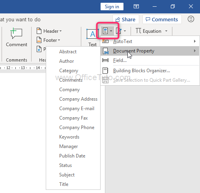Insert the Company Phone property
Viewport: 200px width, 193px height.
click(x=73, y=127)
